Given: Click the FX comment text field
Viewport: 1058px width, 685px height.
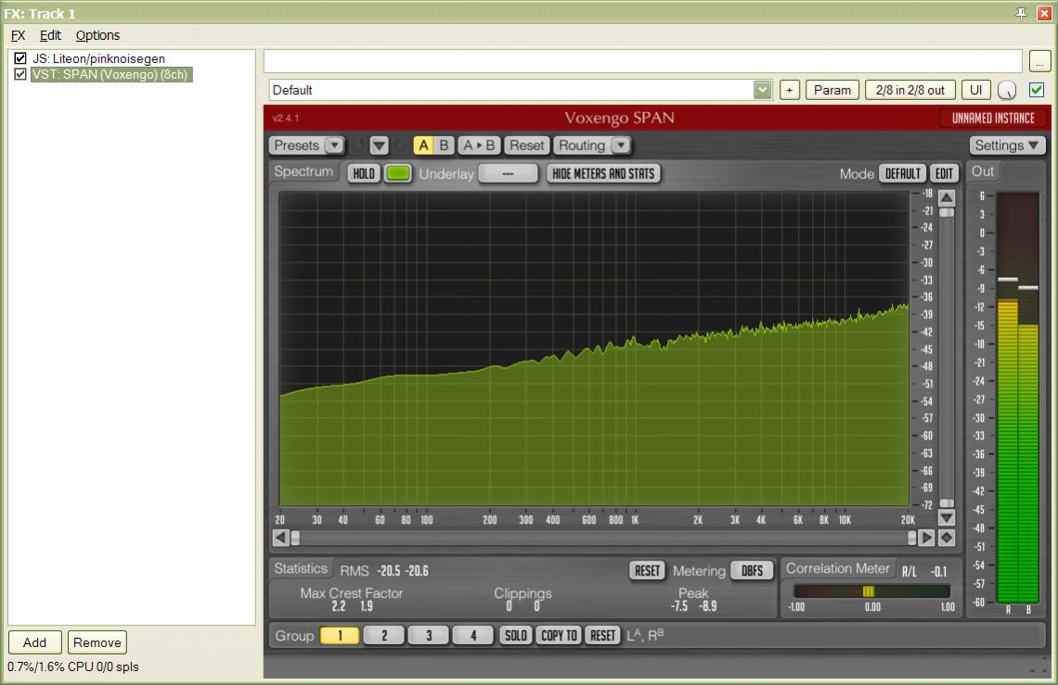Looking at the screenshot, I should click(x=643, y=61).
